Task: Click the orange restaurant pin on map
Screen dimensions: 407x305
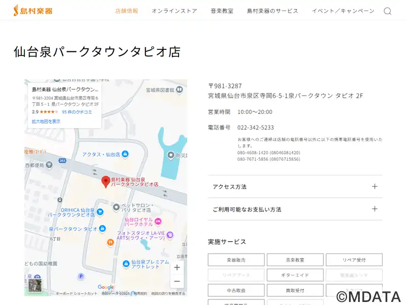Action: click(110, 242)
